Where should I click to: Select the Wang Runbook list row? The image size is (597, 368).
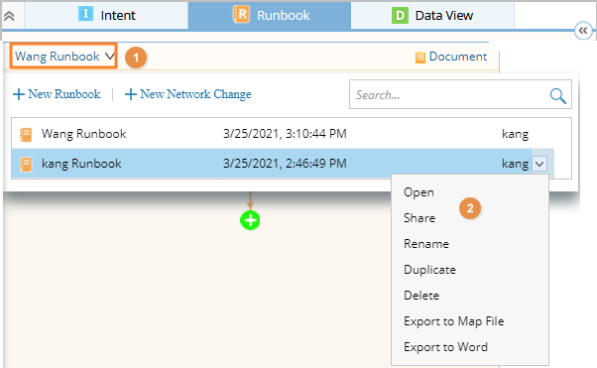(292, 134)
